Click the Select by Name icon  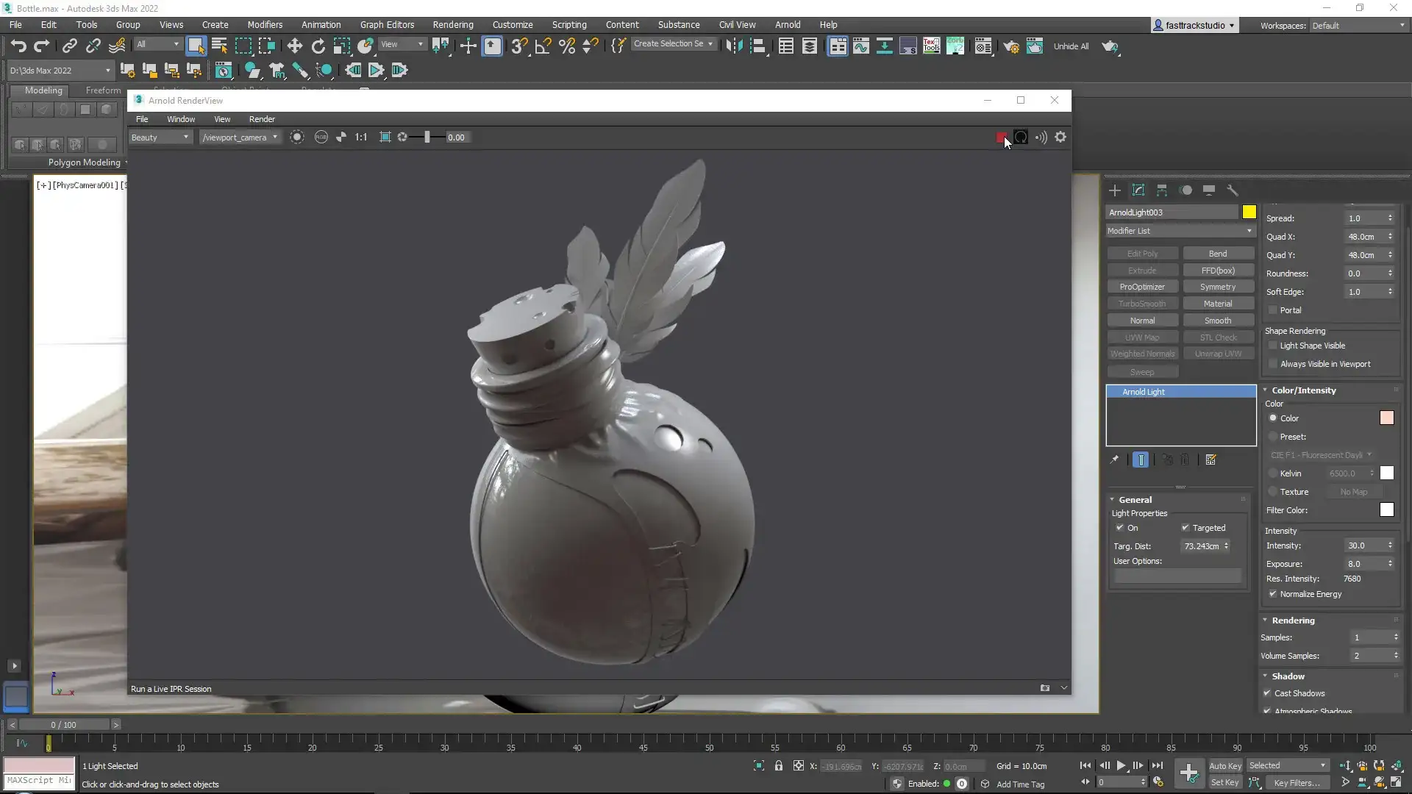click(x=218, y=46)
